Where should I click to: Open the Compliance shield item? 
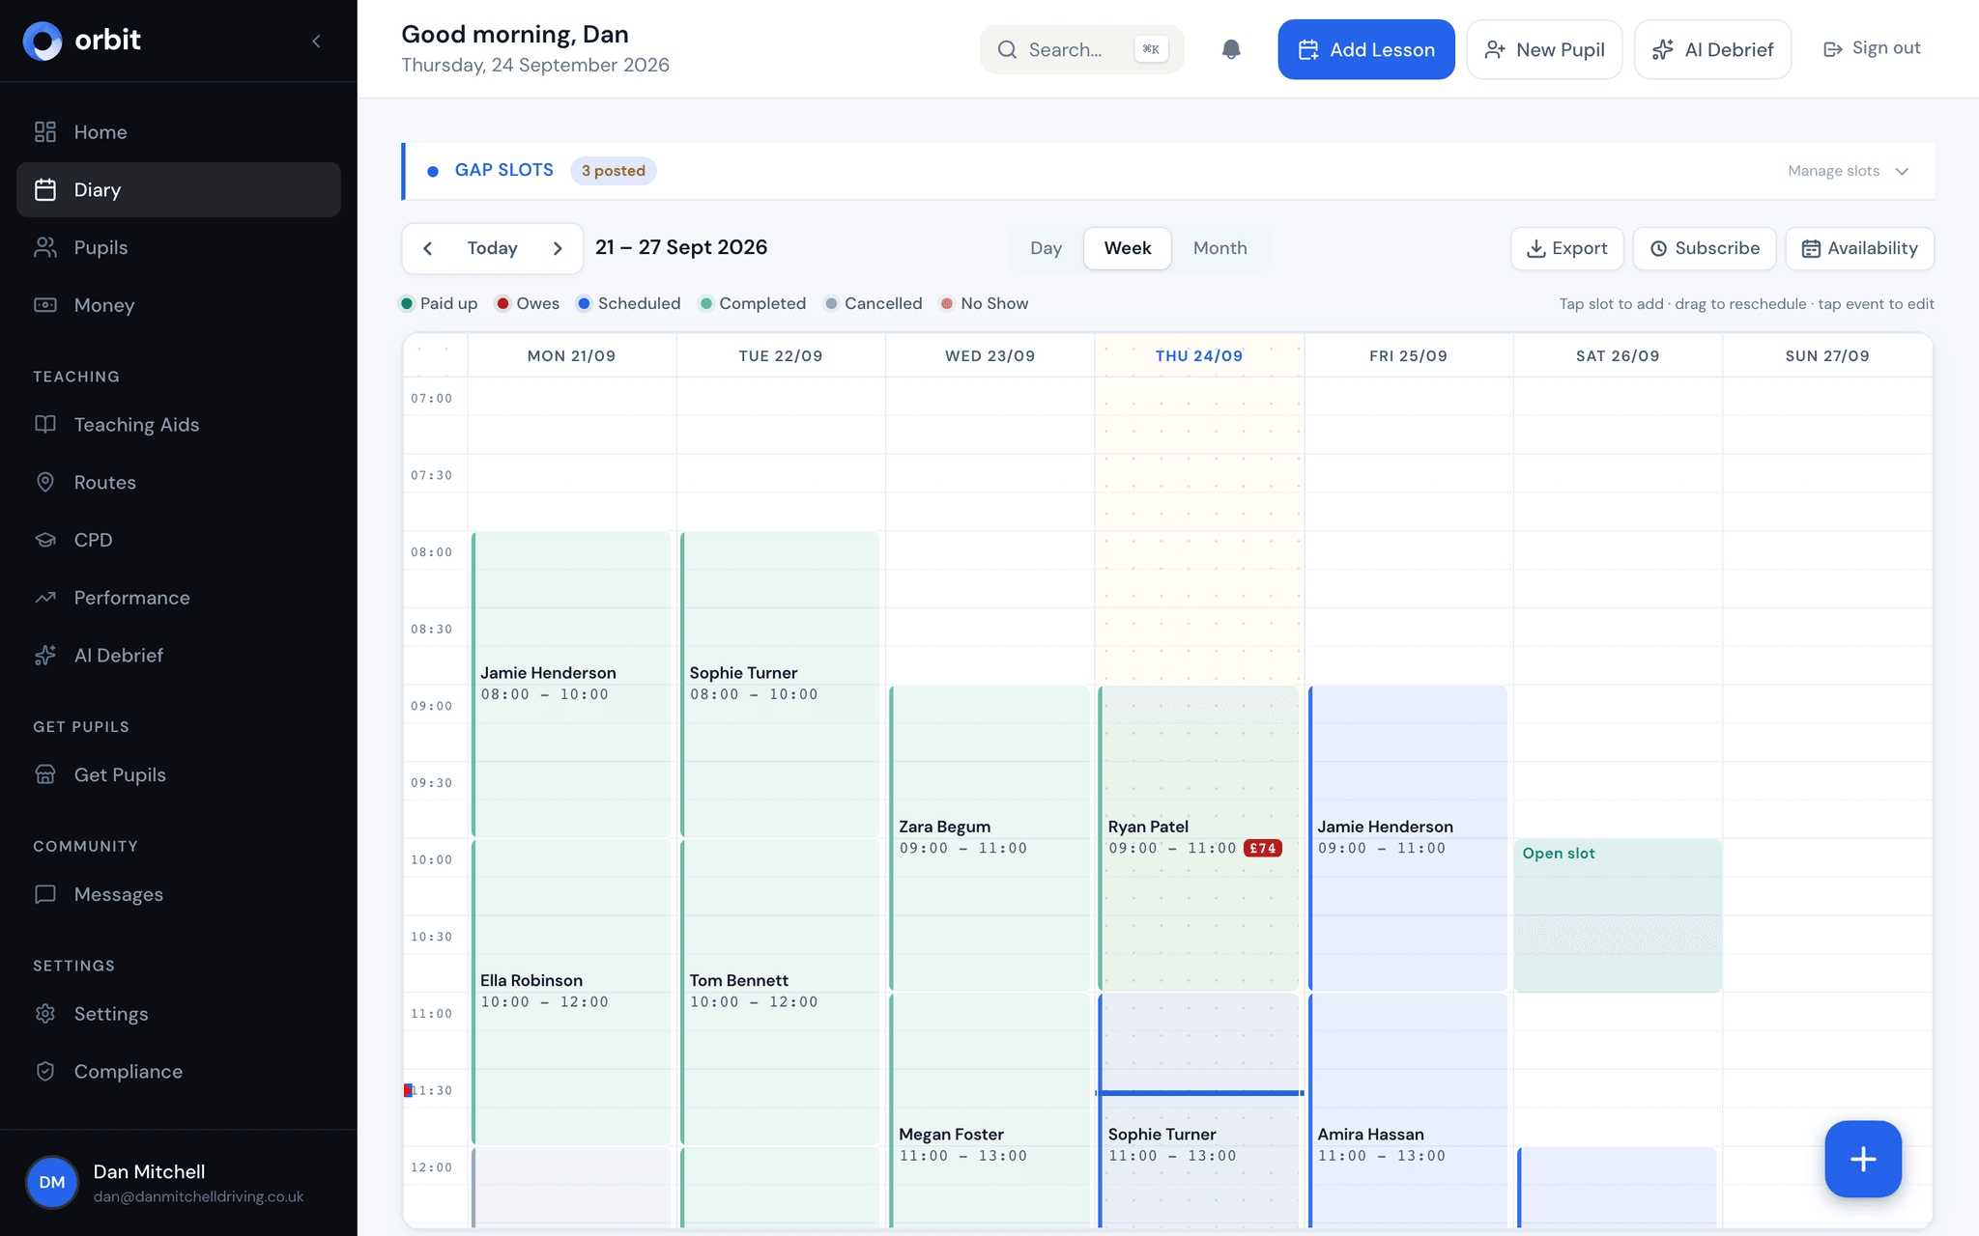pos(179,1071)
